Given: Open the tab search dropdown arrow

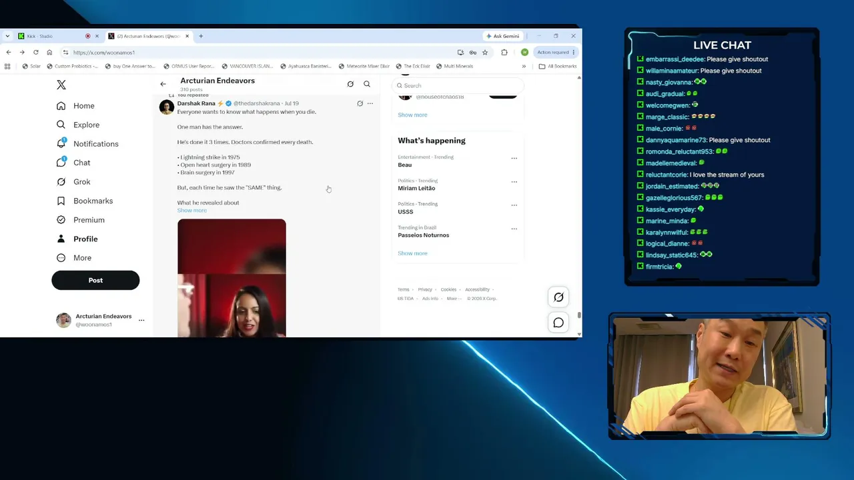Looking at the screenshot, I should 7,36.
